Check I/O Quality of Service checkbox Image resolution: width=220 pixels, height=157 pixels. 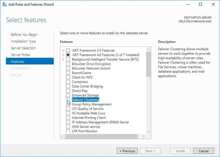pyautogui.click(x=68, y=109)
